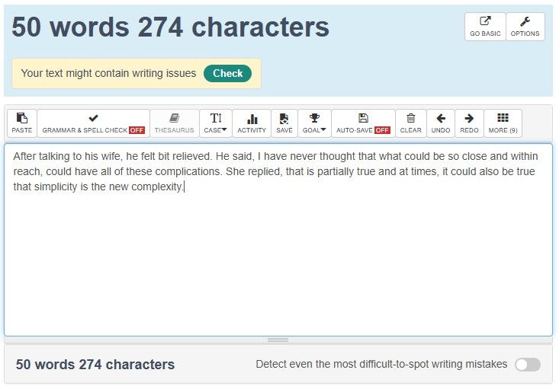The height and width of the screenshot is (389, 559).
Task: Click the Go Basic external link icon
Action: click(x=485, y=21)
